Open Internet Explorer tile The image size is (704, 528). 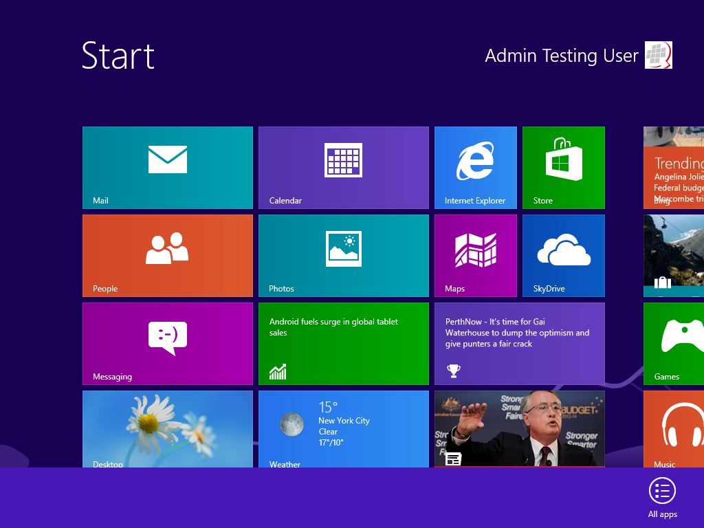(x=475, y=167)
